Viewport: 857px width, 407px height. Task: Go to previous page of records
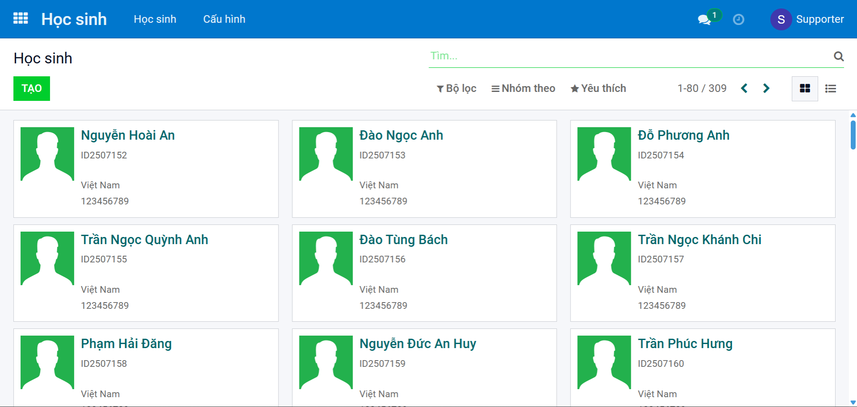744,88
